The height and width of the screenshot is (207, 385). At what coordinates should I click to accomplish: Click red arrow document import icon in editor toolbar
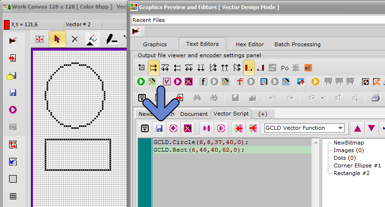tap(180, 98)
